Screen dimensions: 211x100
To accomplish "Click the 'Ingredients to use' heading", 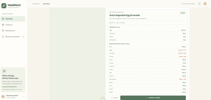I will (115, 27).
